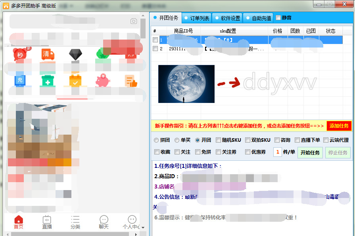Image resolution: width=355 pixels, height=236 pixels.
Task: Check the 随机SKU option
Action: tap(219, 140)
